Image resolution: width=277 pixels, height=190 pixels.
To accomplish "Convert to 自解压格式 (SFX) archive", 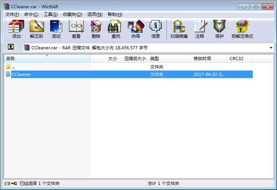I will (242, 29).
